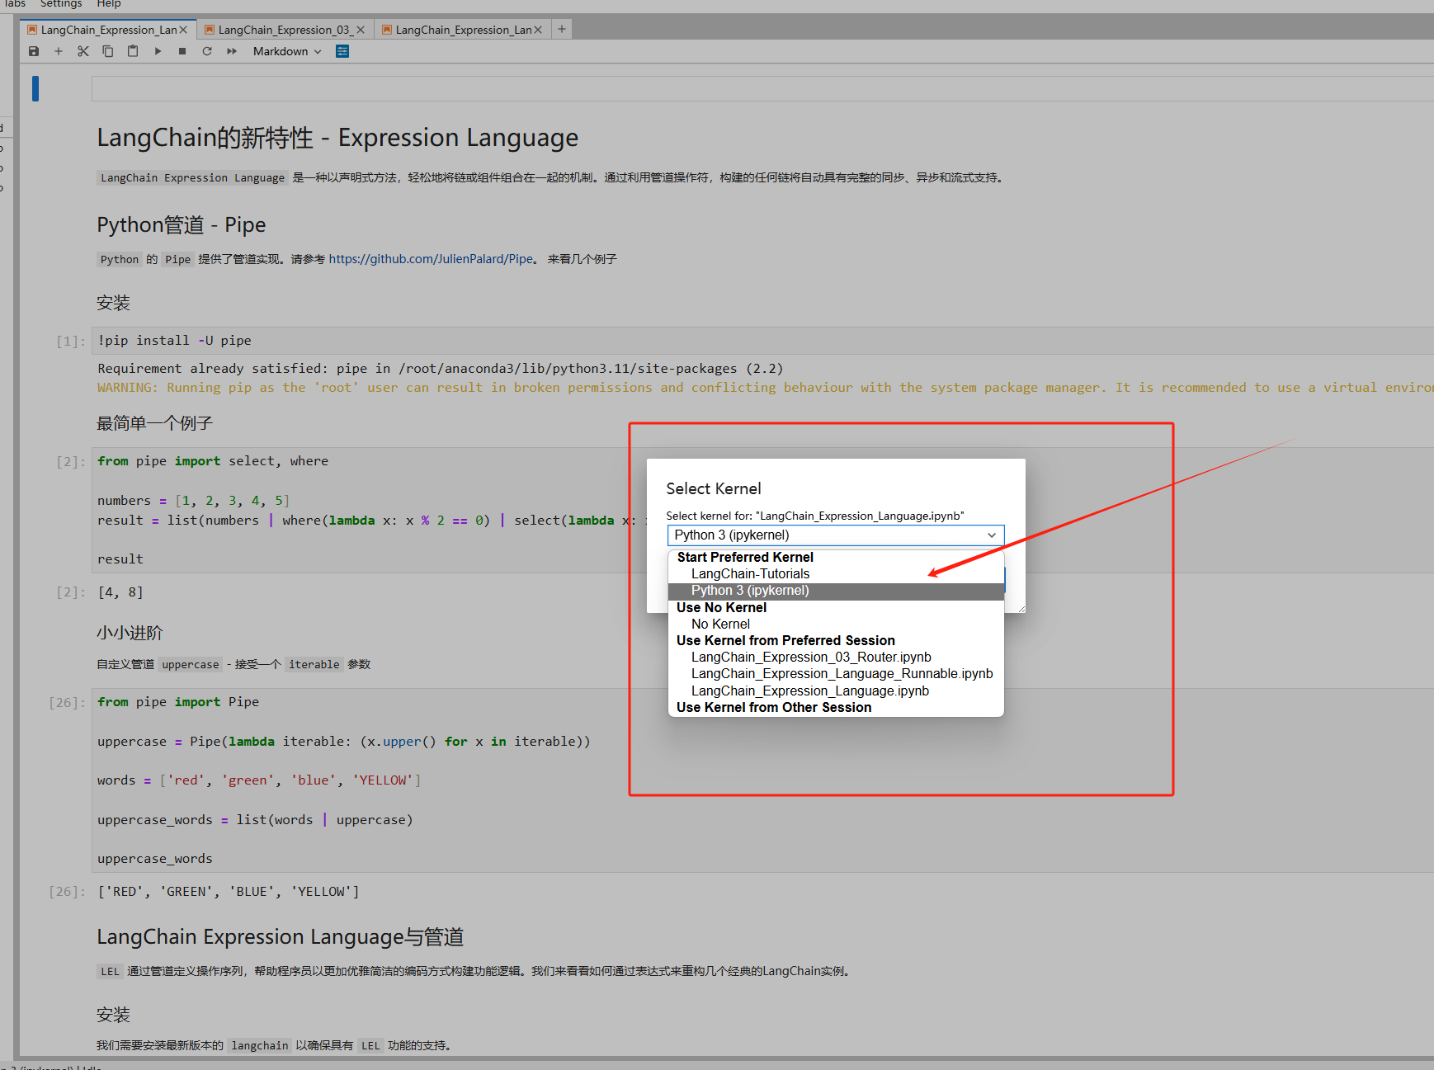
Task: Open the Python 3 (ipykernel) kernel combo box
Action: [x=836, y=535]
